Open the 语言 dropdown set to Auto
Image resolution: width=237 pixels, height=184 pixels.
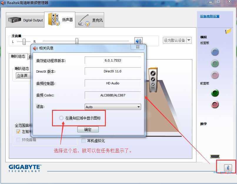tap(113, 107)
